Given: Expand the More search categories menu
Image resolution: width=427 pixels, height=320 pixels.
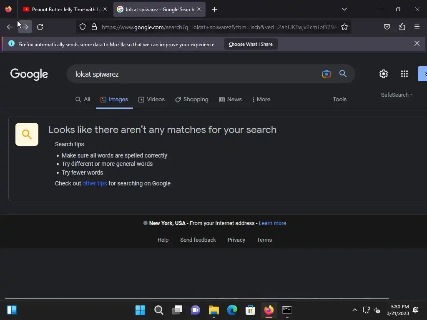Looking at the screenshot, I should coord(261,99).
